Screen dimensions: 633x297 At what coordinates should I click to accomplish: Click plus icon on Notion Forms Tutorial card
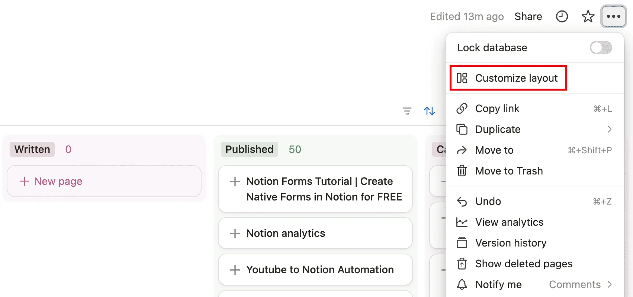[x=235, y=182]
